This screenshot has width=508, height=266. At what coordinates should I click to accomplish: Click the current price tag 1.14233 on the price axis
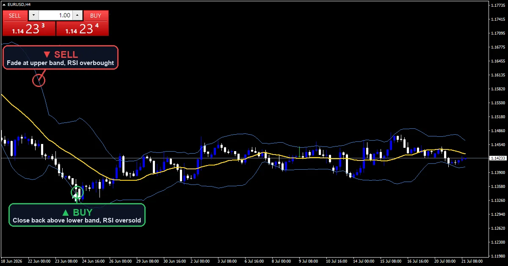(498, 158)
